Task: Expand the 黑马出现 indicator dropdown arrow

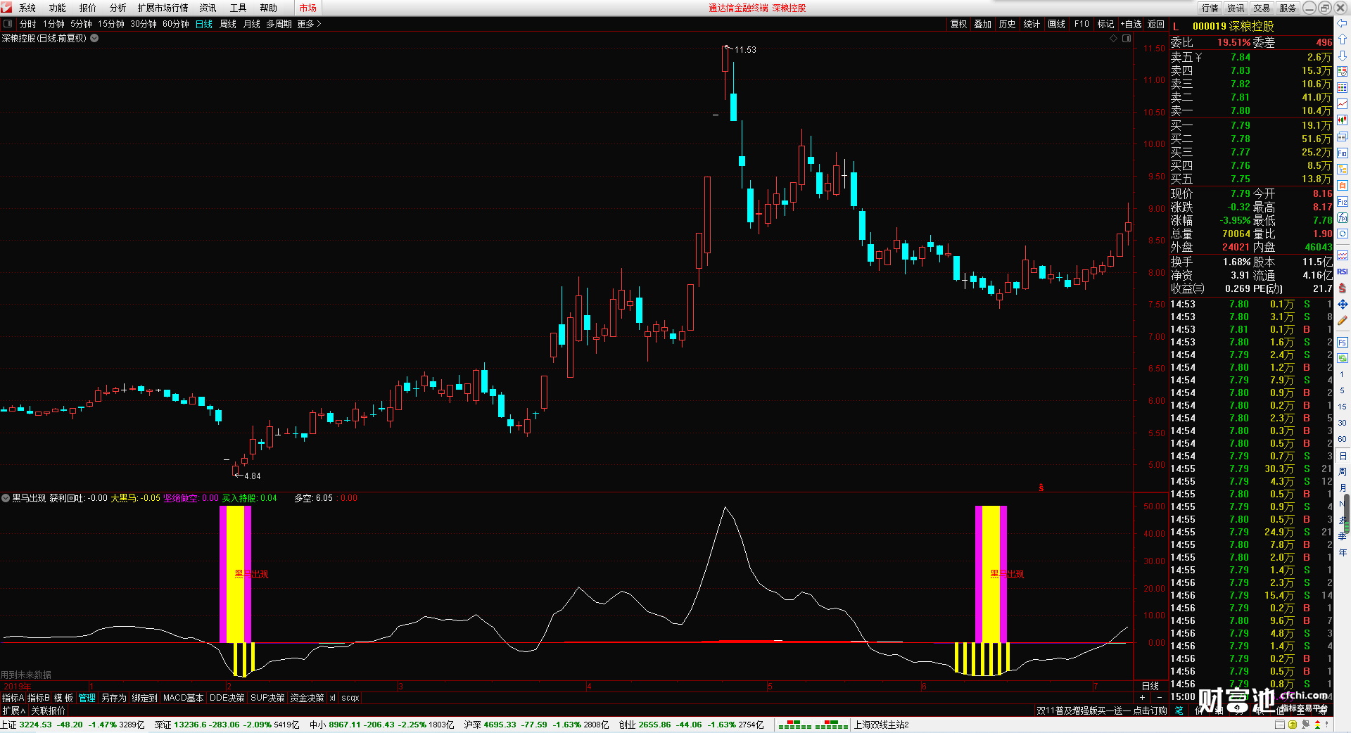Action: click(6, 498)
